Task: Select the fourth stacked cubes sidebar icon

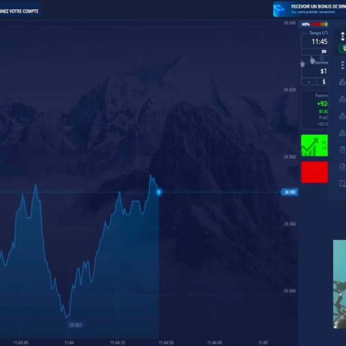Action: pos(342,133)
